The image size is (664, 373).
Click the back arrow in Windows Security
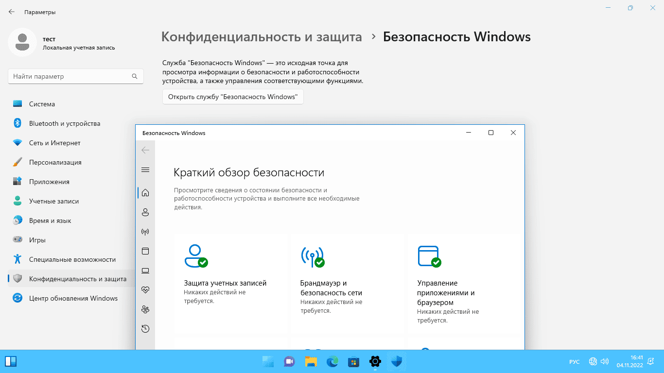click(x=145, y=150)
